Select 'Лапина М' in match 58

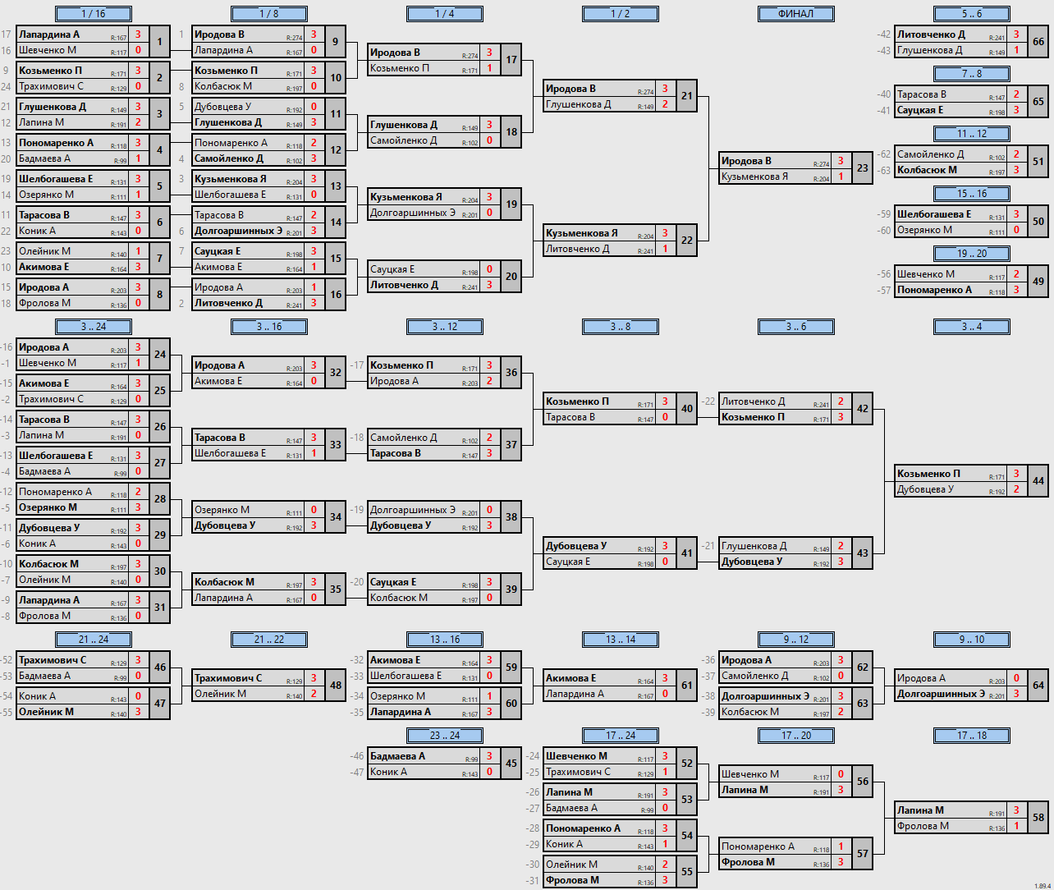point(920,810)
